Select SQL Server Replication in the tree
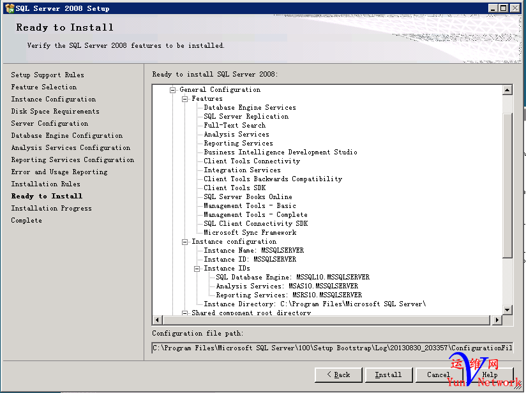526x393 pixels. click(246, 116)
